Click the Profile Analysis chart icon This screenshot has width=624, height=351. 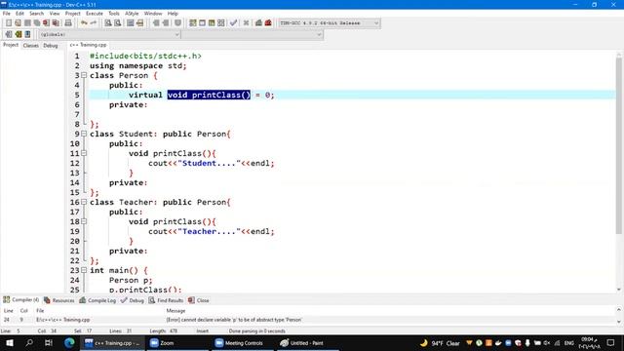258,23
